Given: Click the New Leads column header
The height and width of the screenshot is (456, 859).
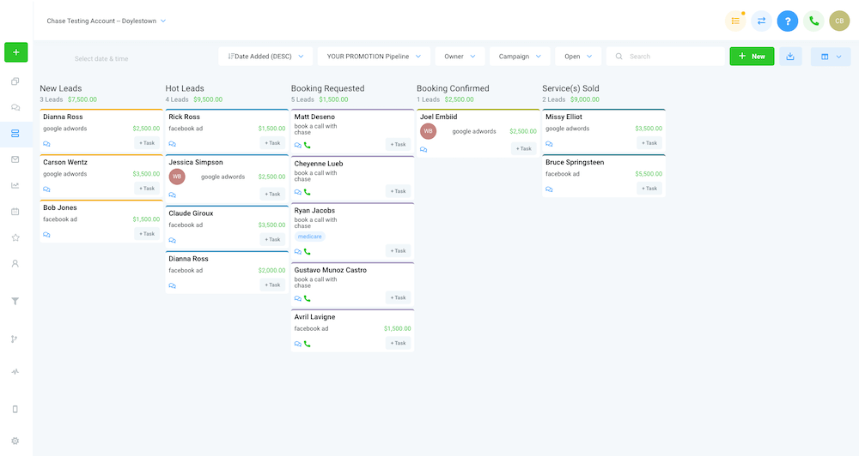Looking at the screenshot, I should pos(61,88).
